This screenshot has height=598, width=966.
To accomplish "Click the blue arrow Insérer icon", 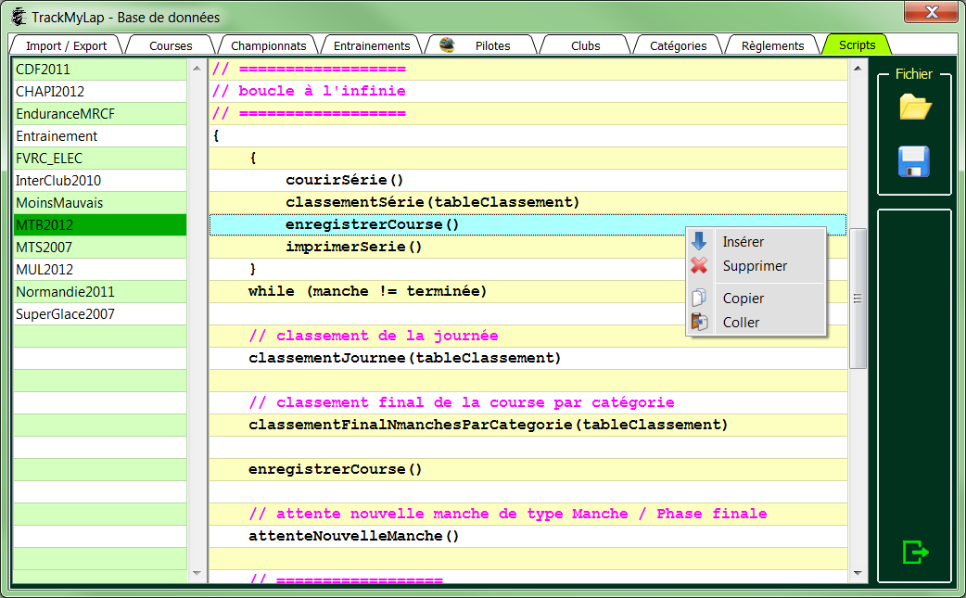I will pos(699,241).
